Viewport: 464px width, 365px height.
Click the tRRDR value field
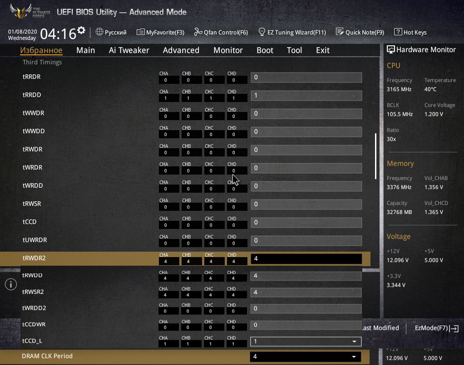pyautogui.click(x=306, y=78)
